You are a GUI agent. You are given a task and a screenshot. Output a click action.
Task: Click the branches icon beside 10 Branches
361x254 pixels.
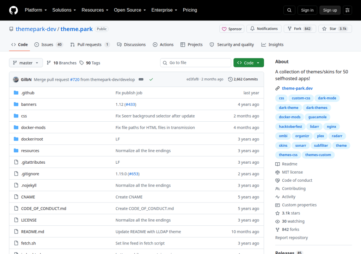coord(49,63)
